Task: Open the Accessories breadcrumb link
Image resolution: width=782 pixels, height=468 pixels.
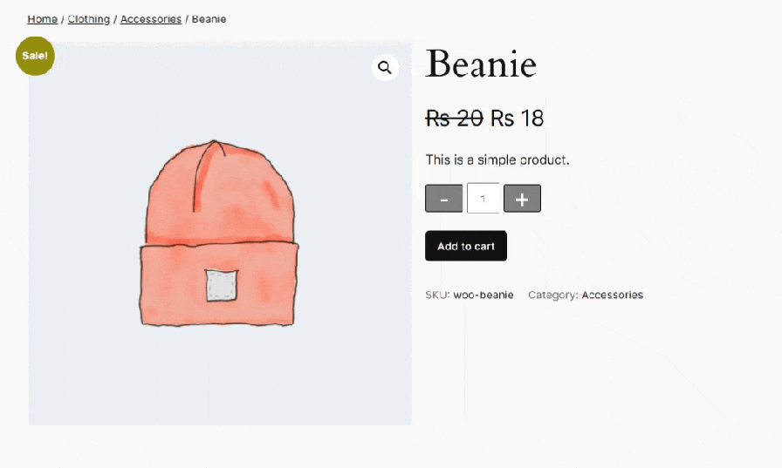Action: [151, 19]
